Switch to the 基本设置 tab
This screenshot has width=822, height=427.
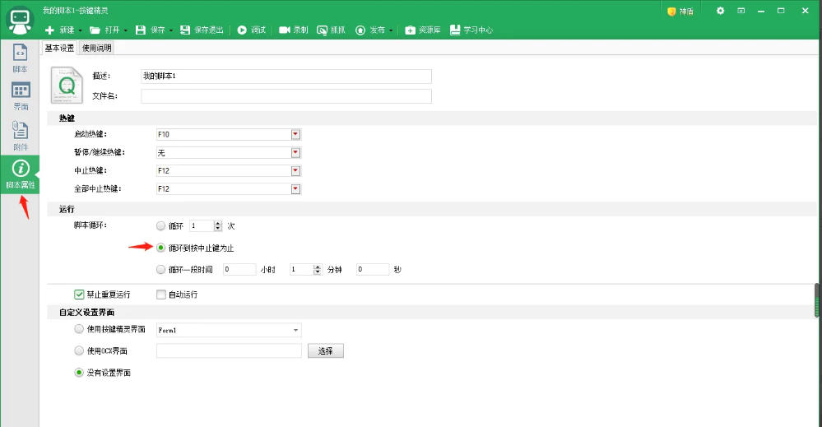(x=59, y=48)
